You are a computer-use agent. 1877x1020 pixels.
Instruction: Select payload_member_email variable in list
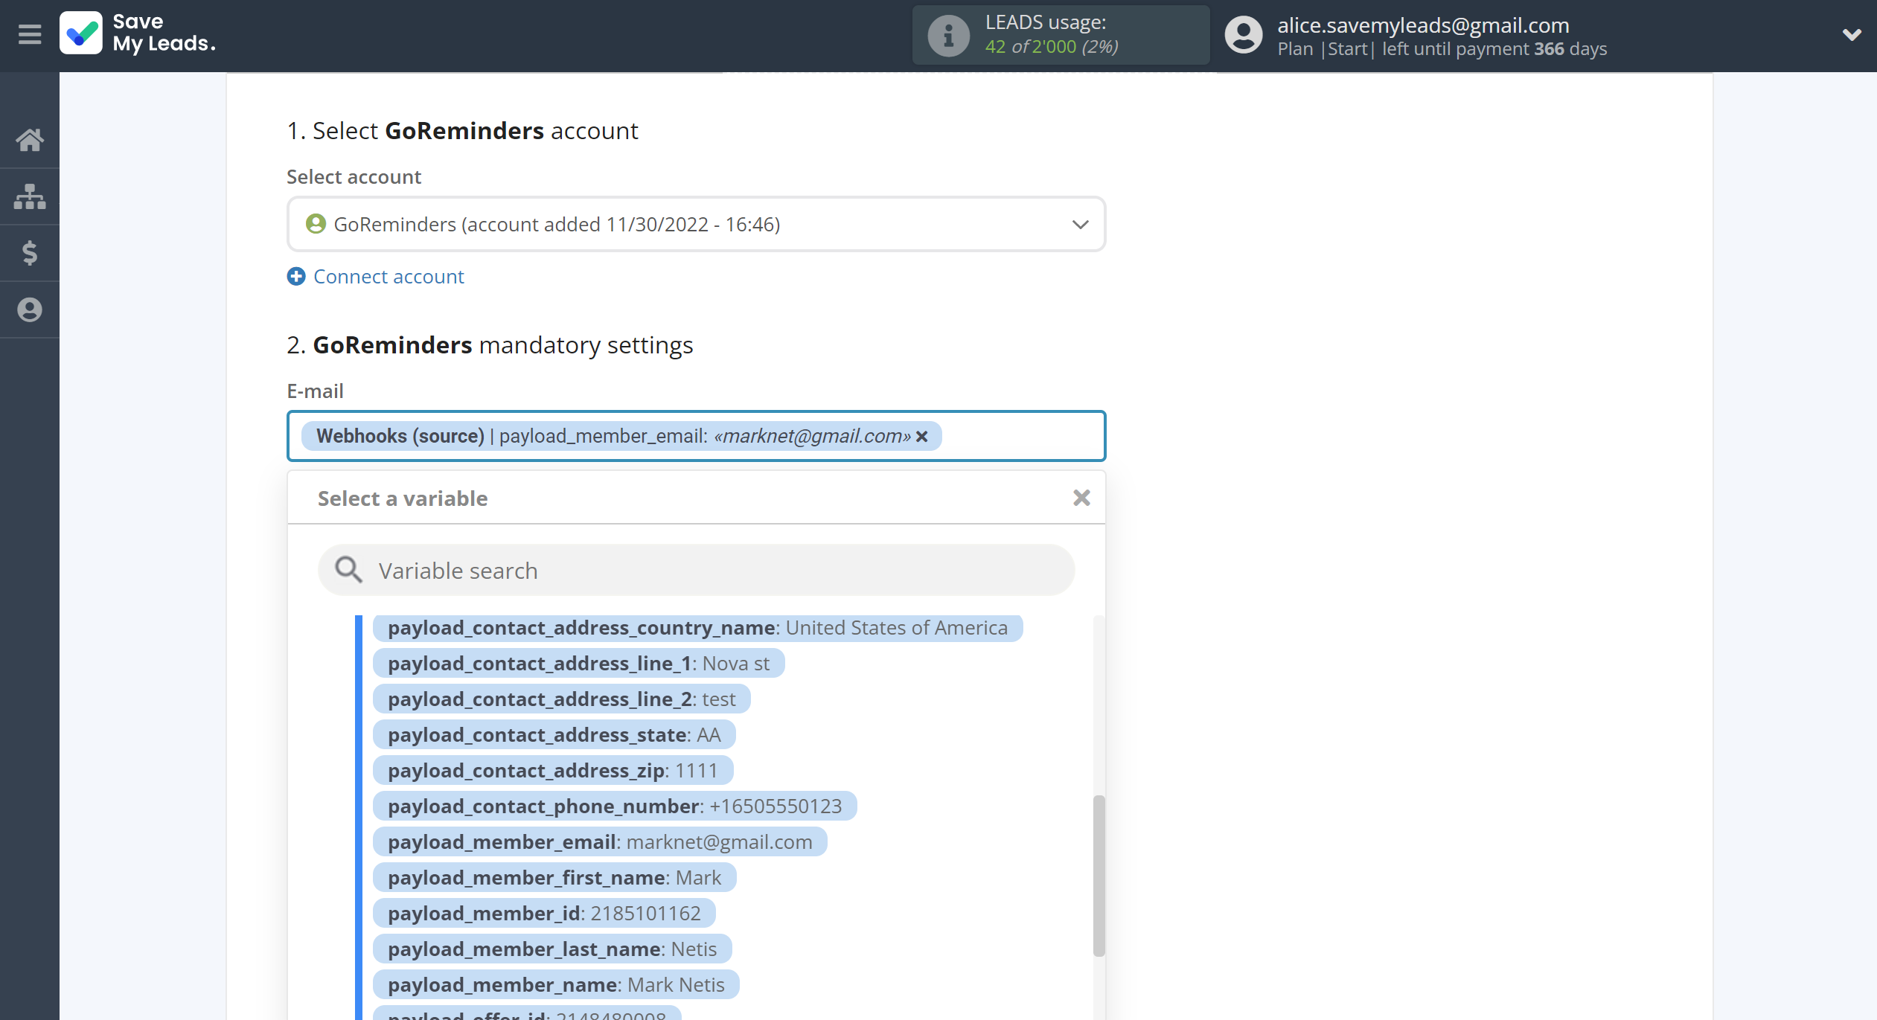point(600,842)
